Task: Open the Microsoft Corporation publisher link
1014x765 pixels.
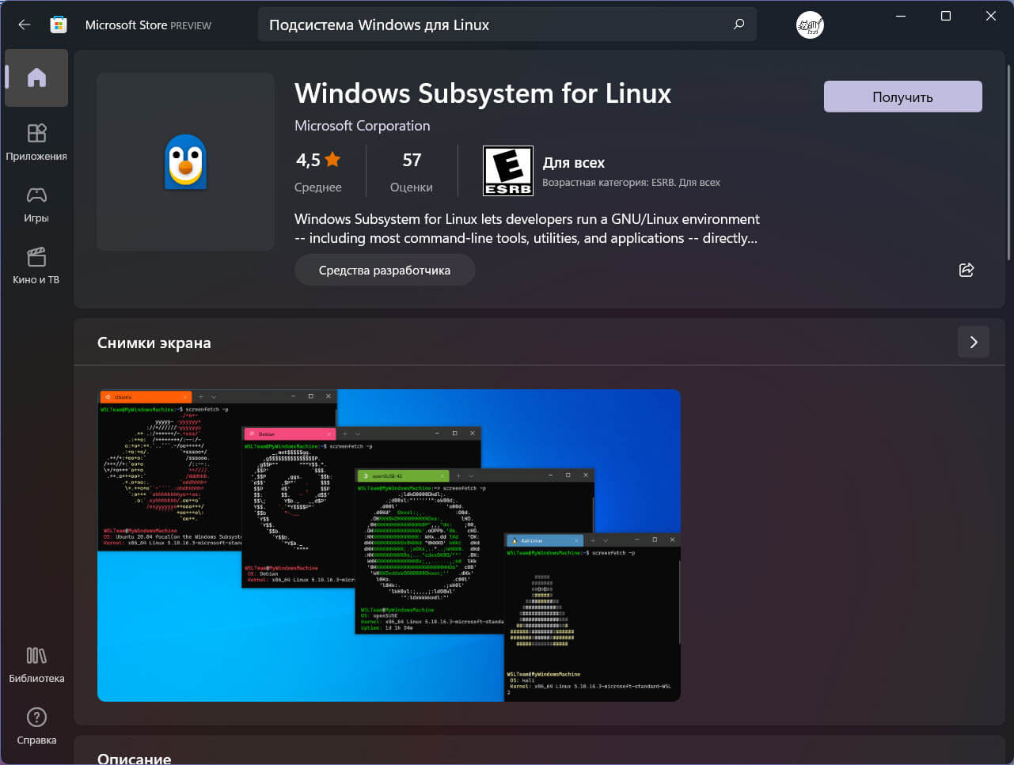Action: [x=363, y=126]
